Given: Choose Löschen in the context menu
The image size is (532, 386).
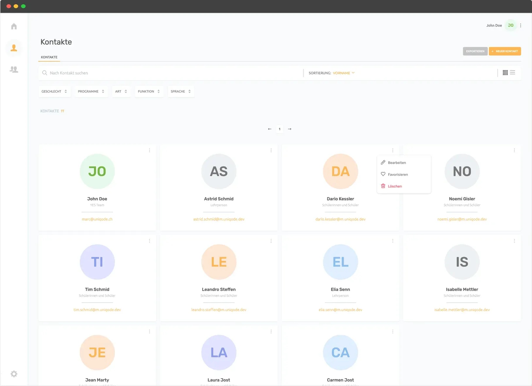Looking at the screenshot, I should pos(395,186).
